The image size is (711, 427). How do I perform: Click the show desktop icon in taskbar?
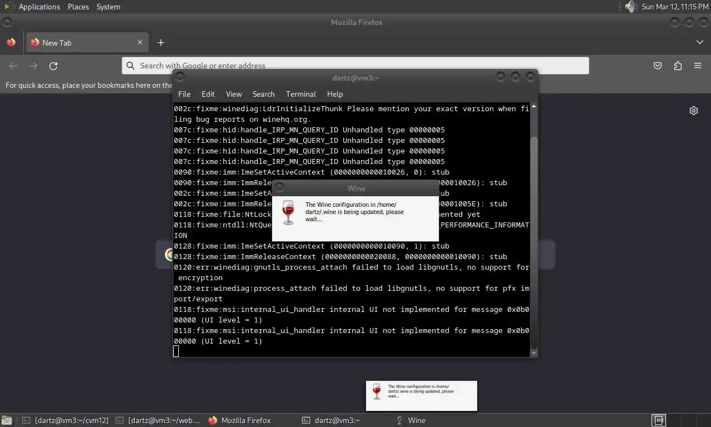tap(7, 420)
